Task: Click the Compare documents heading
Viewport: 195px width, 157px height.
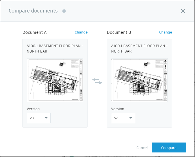Action: coord(33,11)
